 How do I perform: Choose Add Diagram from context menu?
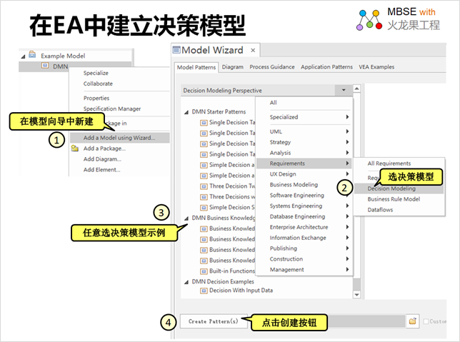click(102, 159)
